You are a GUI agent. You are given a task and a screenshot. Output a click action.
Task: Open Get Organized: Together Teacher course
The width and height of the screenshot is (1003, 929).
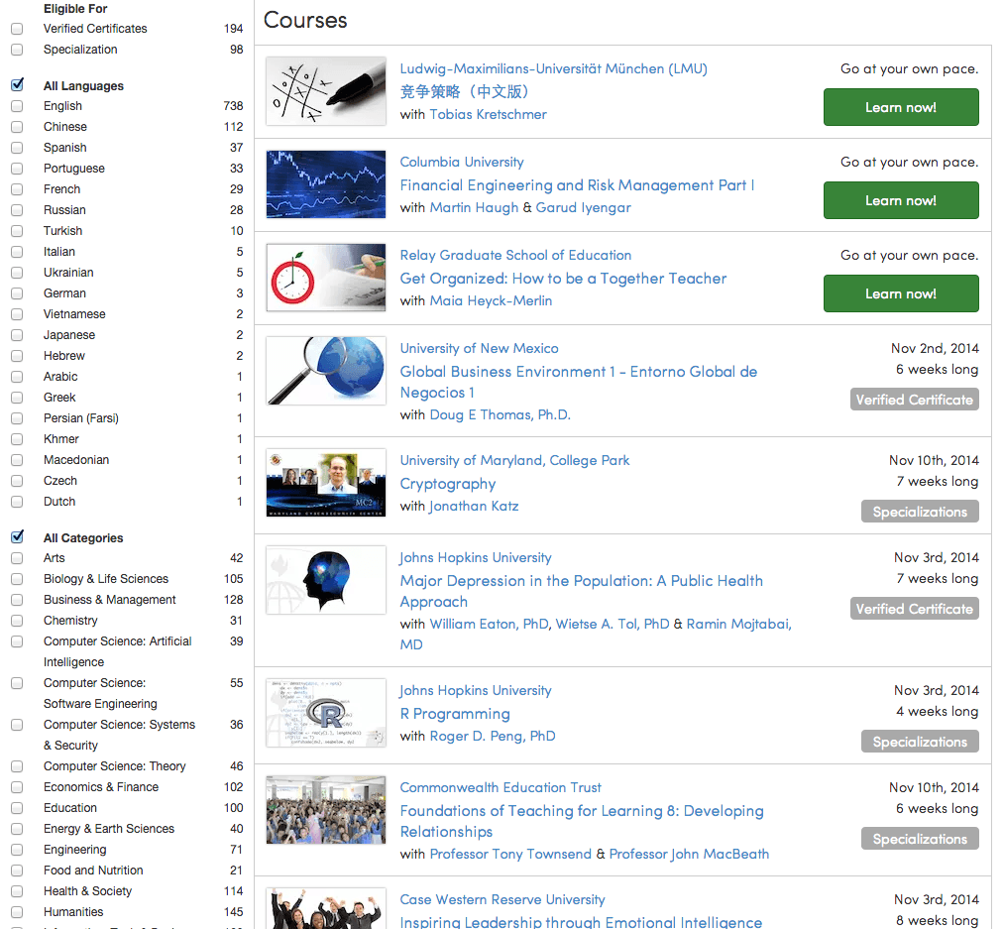[x=563, y=279]
